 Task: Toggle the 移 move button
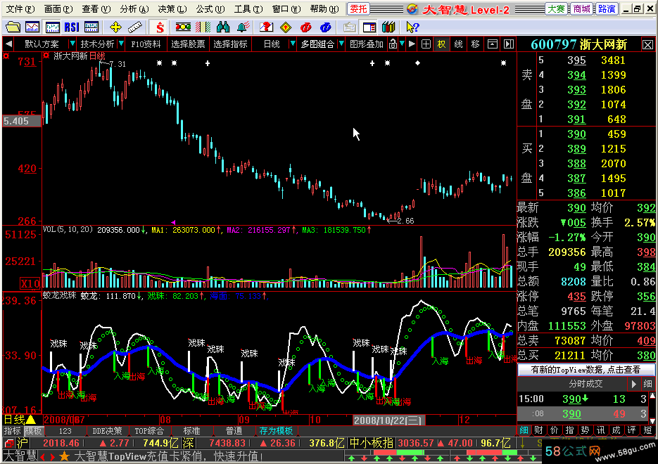(x=475, y=44)
